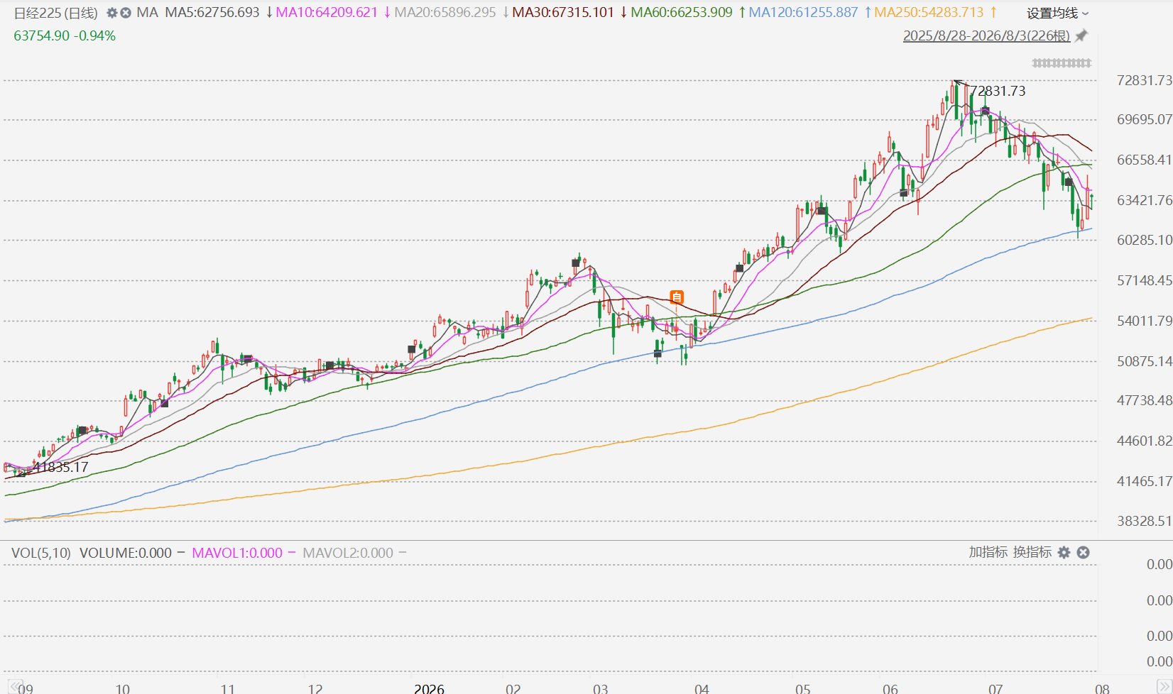Viewport: 1173px width, 694px height.
Task: Click the 日经225 (日线) chart title
Action: pos(56,13)
